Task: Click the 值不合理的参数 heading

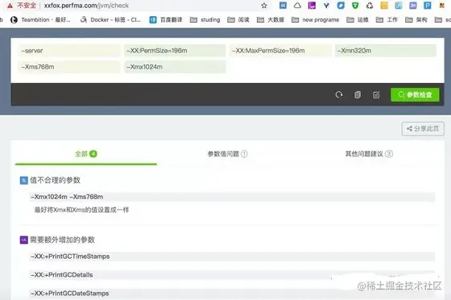Action: pyautogui.click(x=55, y=181)
